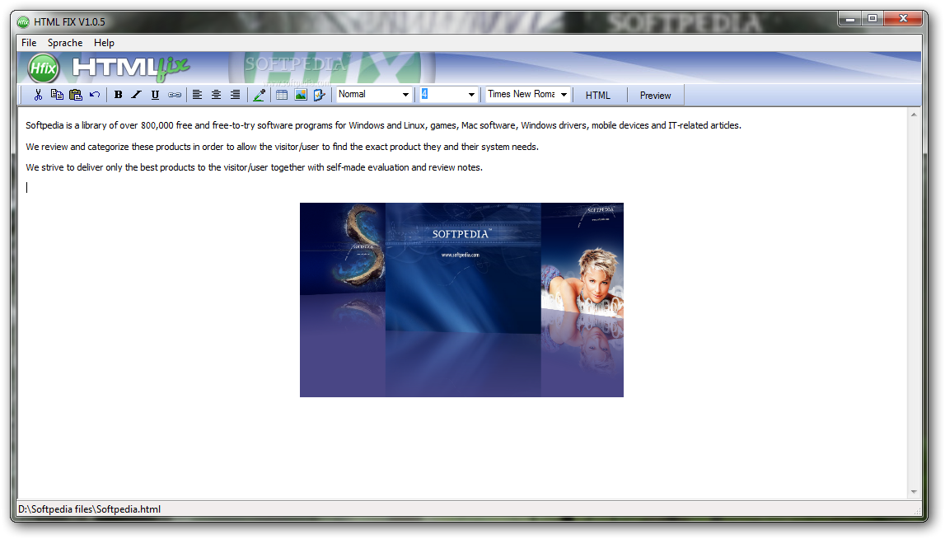945x539 pixels.
Task: Minimize the HTML FIX window
Action: point(849,19)
